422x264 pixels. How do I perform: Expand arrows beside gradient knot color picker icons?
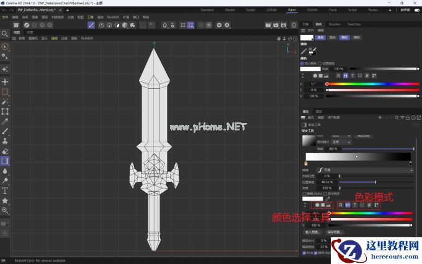click(305, 205)
